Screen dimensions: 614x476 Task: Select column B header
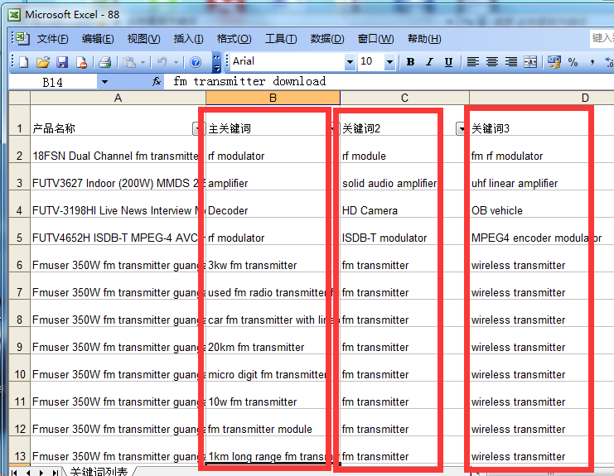click(x=273, y=98)
